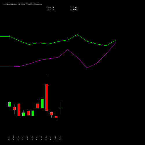
Task: Click the 09 Jan date label
Action: tap(51, 138)
